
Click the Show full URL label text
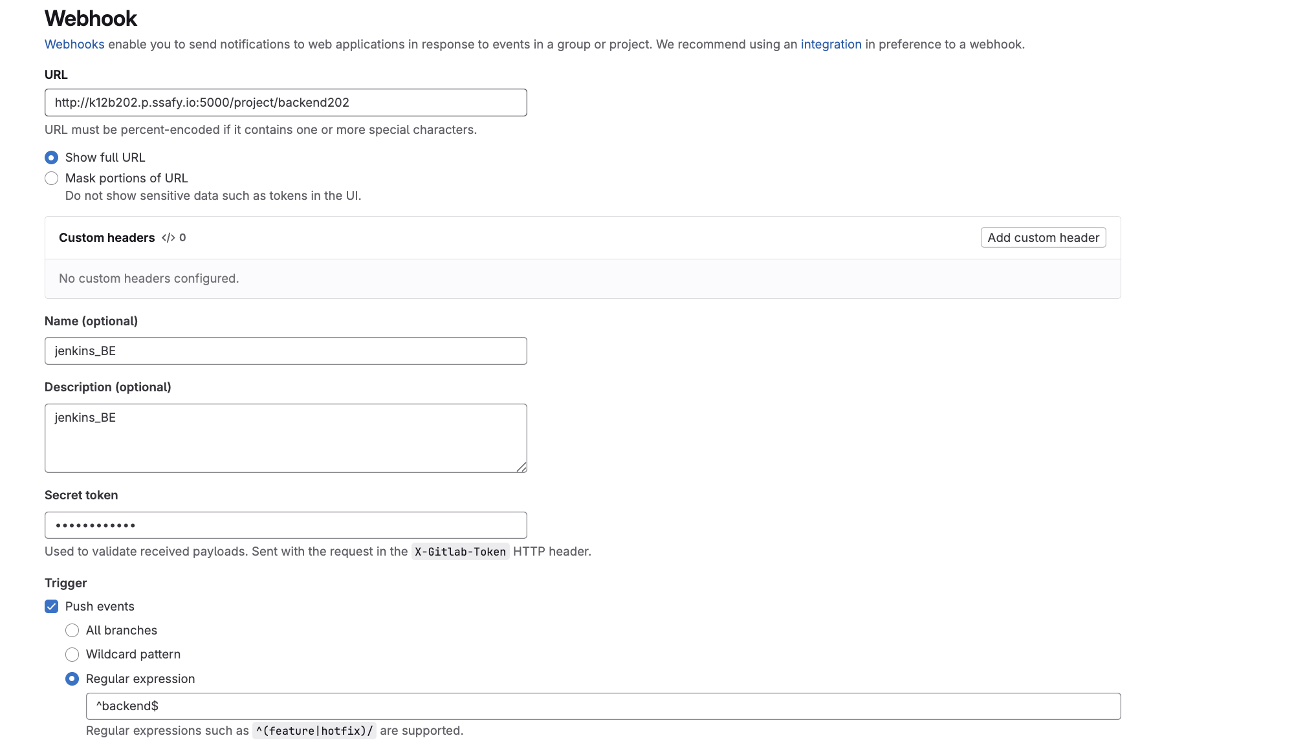point(105,157)
